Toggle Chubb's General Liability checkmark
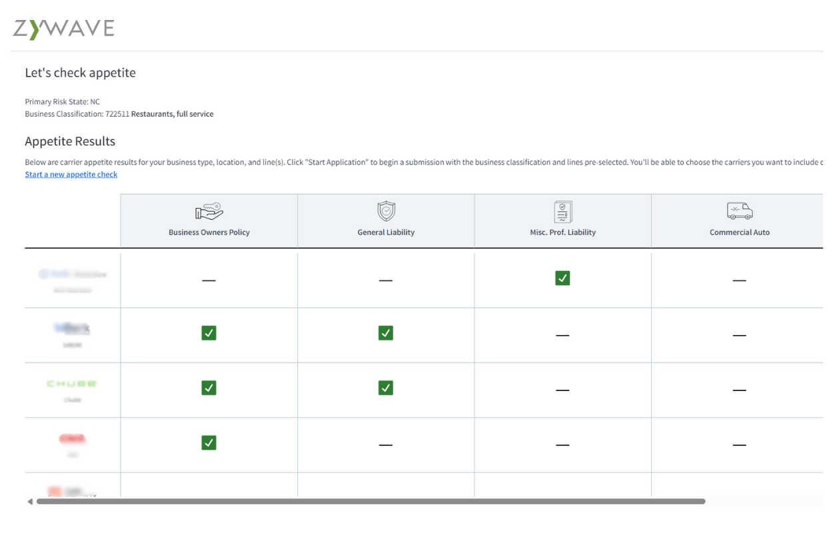This screenshot has height=539, width=833. click(385, 388)
